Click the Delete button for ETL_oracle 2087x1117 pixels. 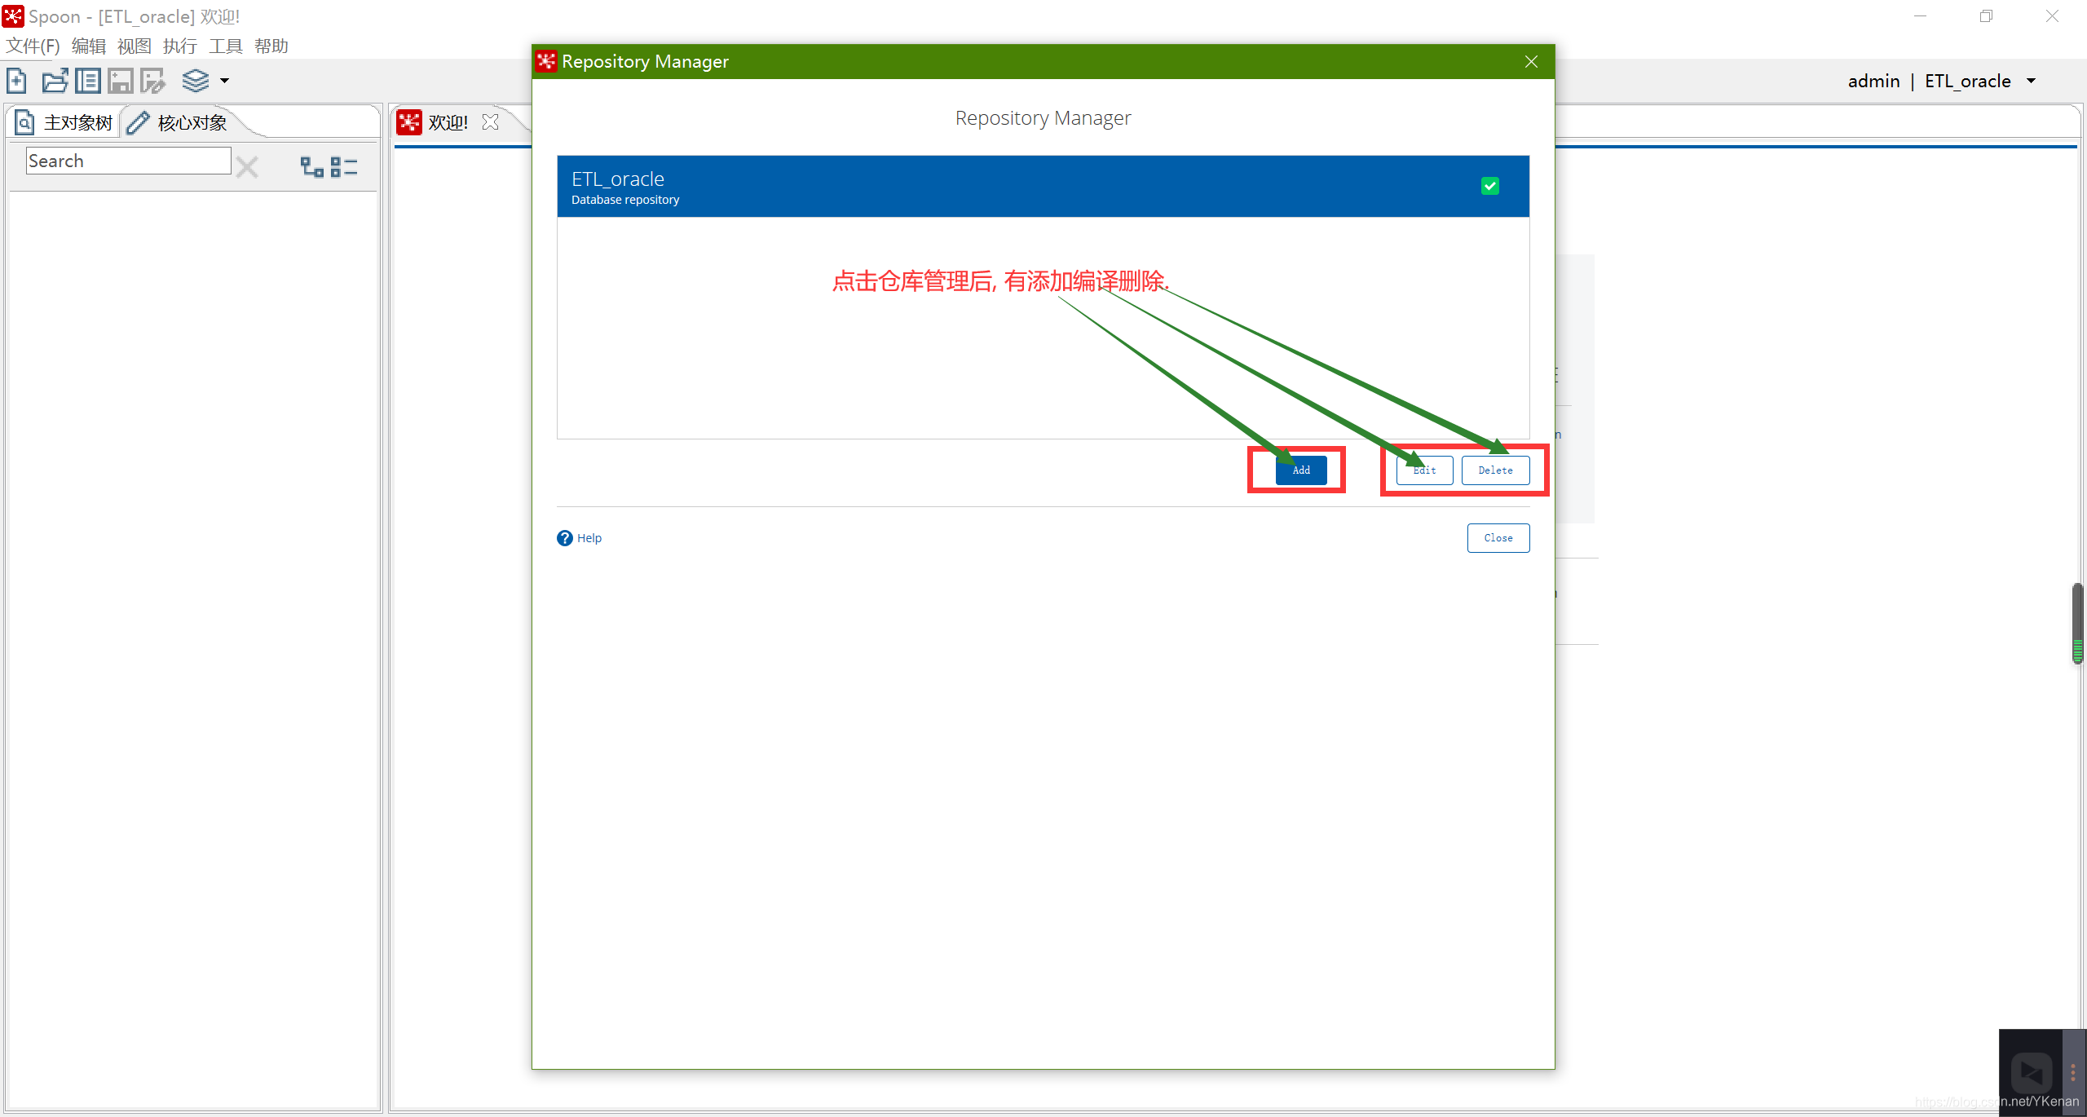[x=1495, y=470]
